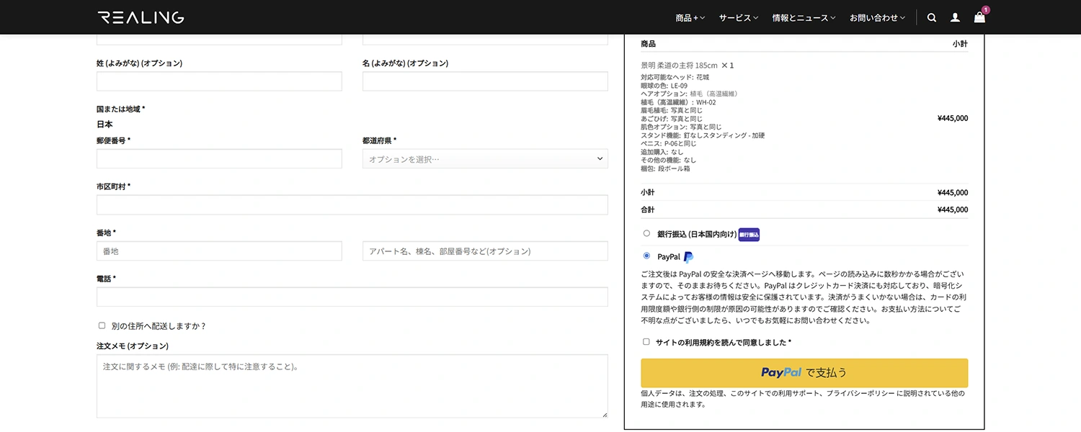Select the PayPal payment radio button
Image resolution: width=1081 pixels, height=432 pixels.
(x=646, y=256)
